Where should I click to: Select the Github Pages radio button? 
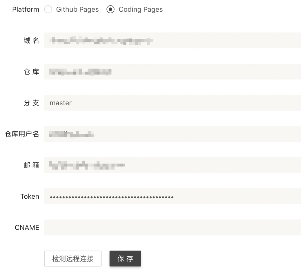[48, 9]
